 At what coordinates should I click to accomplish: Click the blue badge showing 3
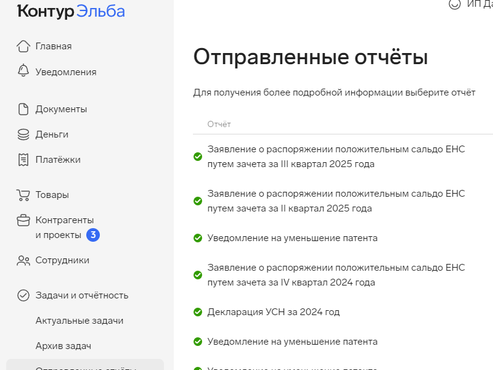point(92,235)
